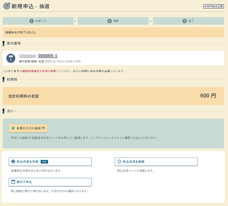Click 申込状況を確認 button
Viewport: 228px width, 206px height.
pyautogui.click(x=156, y=162)
